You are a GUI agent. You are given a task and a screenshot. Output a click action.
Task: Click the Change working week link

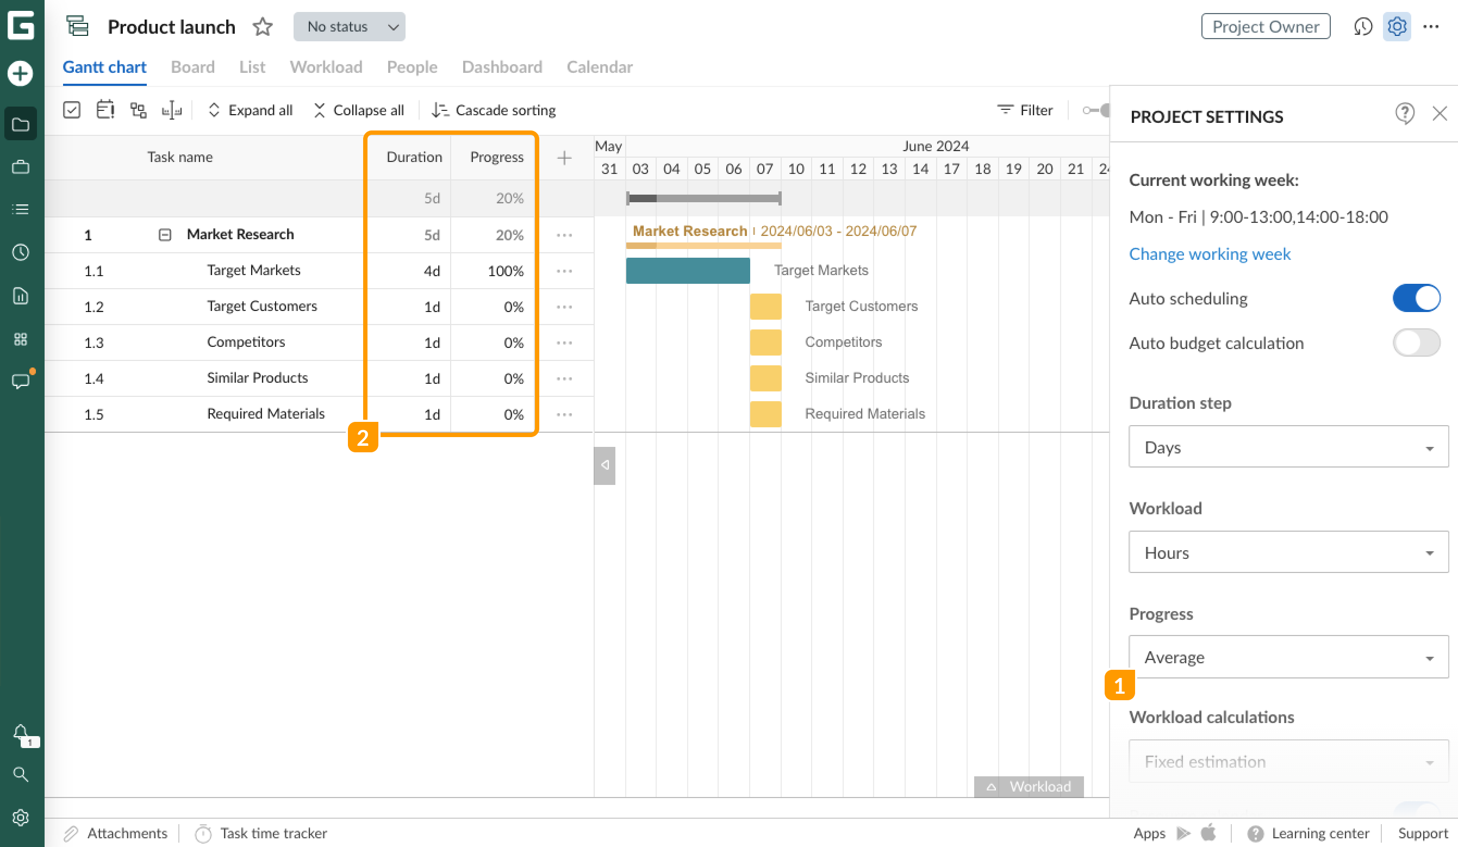point(1209,253)
